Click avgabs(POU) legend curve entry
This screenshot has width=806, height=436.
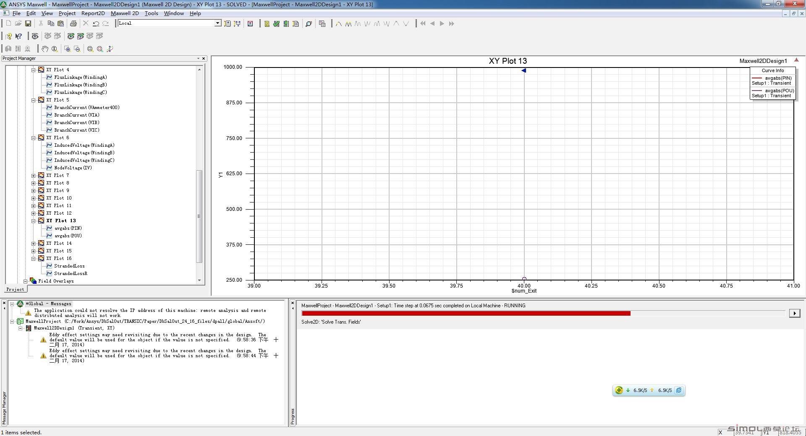pos(773,93)
